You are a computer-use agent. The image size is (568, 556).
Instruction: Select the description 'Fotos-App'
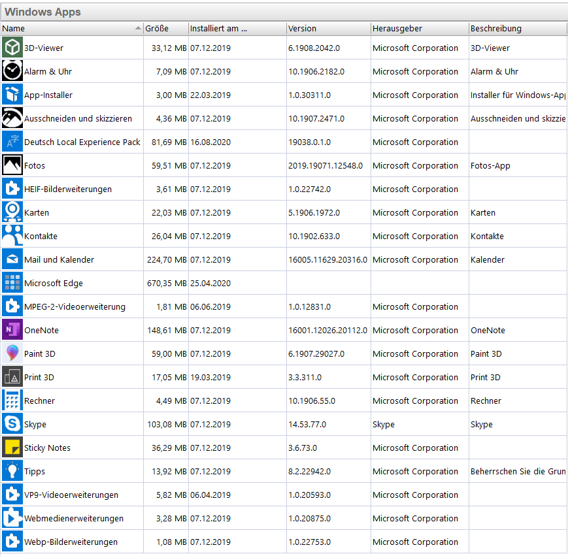coord(490,166)
